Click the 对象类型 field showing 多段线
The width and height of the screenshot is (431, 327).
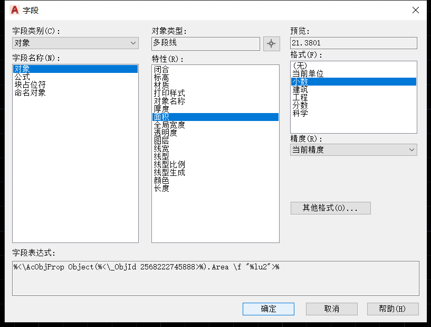click(206, 44)
